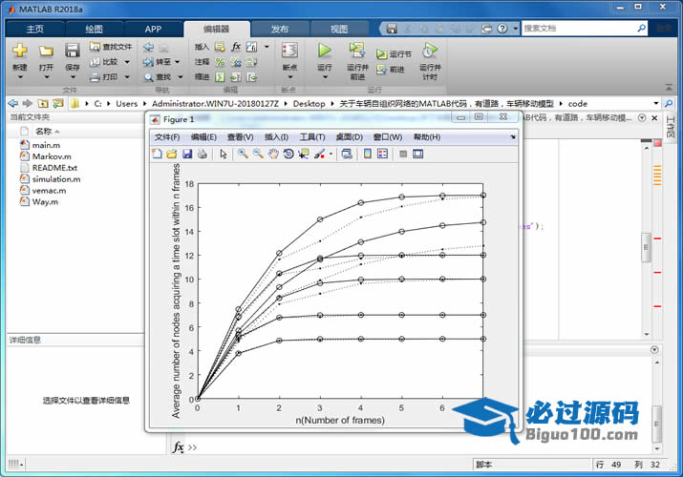
Task: Select main.m in current folder
Action: (x=46, y=145)
